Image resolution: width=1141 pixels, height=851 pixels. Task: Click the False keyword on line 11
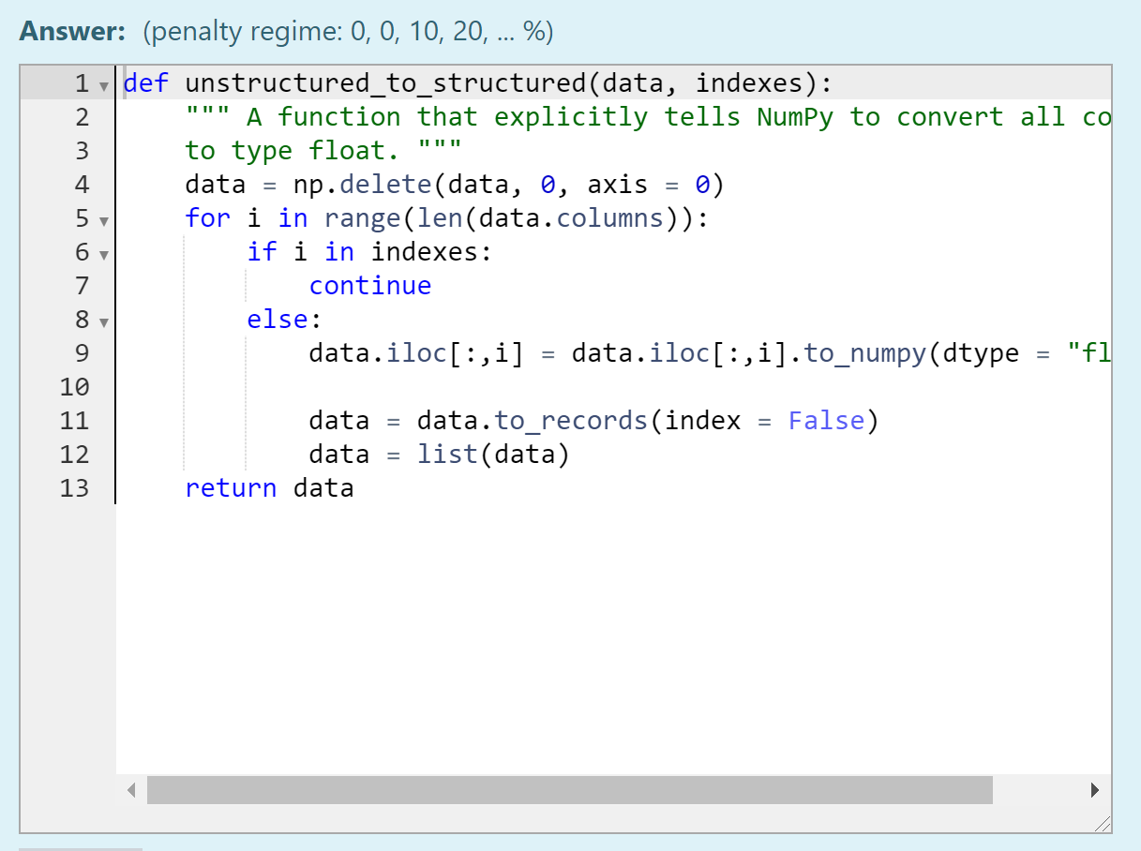pos(826,420)
